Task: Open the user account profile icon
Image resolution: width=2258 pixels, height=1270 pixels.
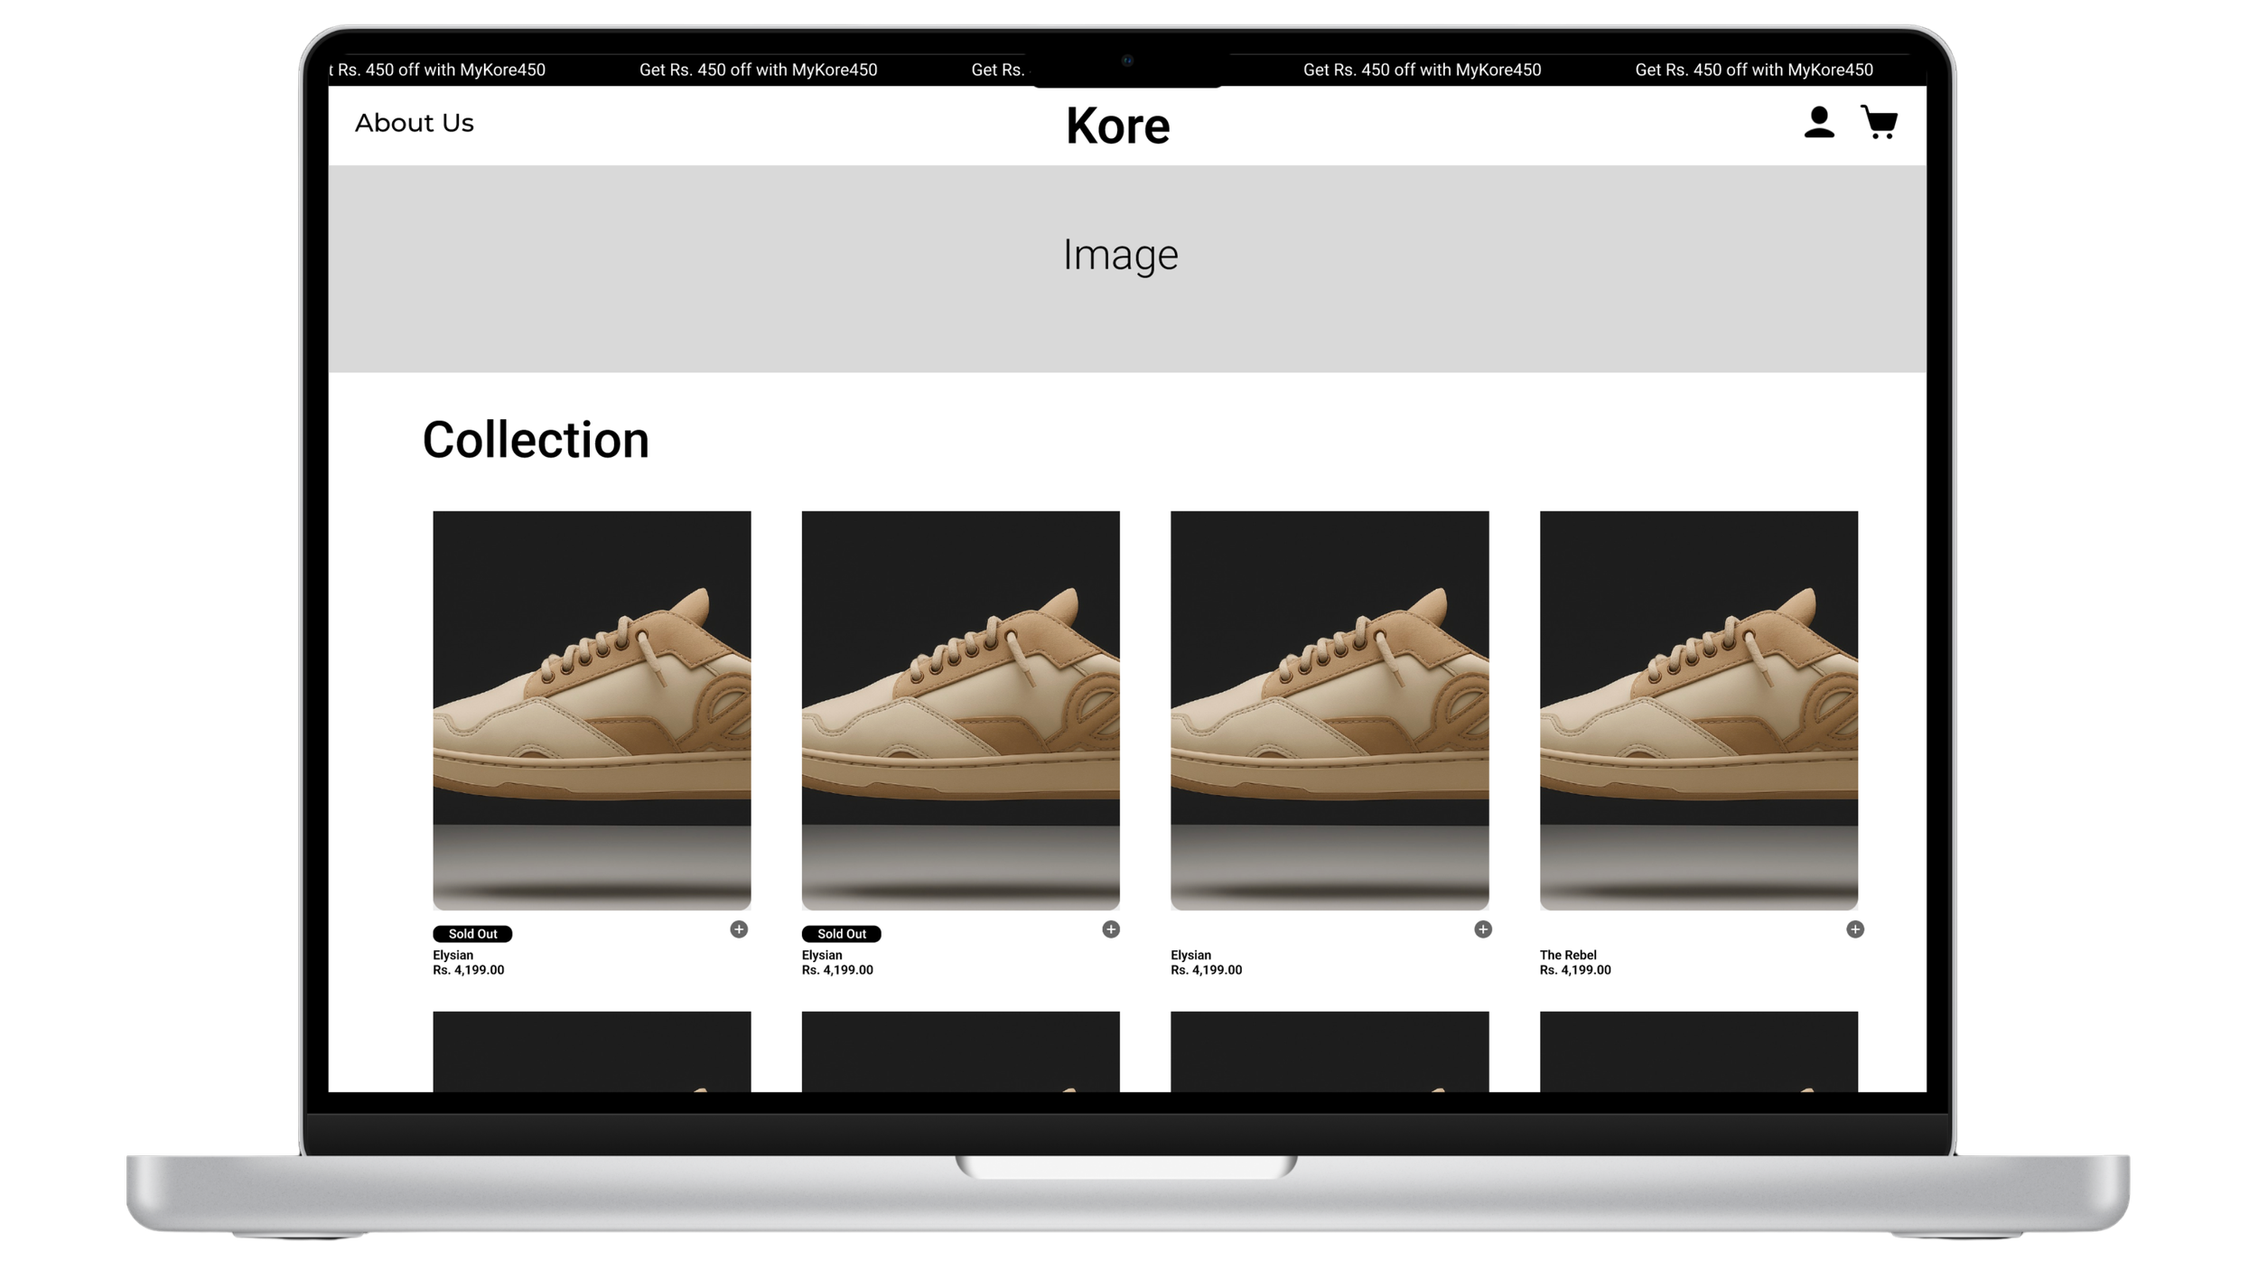Action: tap(1818, 122)
